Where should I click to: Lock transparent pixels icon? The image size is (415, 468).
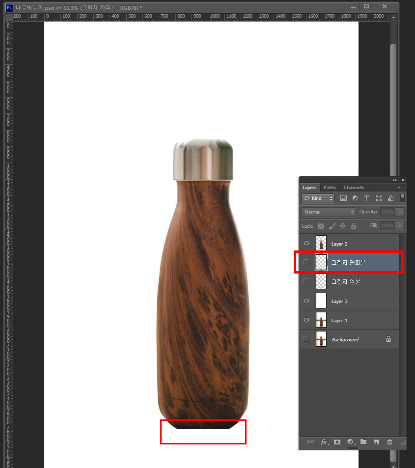pyautogui.click(x=321, y=226)
